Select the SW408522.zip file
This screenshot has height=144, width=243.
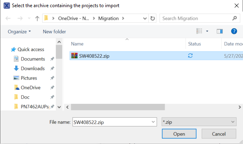(94, 56)
